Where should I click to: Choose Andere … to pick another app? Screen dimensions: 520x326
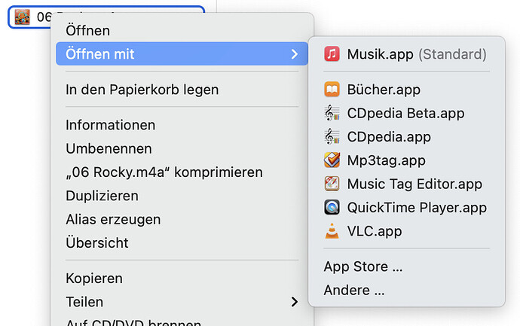(354, 290)
